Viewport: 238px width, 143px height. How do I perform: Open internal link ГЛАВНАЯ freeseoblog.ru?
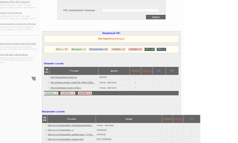[61, 130]
